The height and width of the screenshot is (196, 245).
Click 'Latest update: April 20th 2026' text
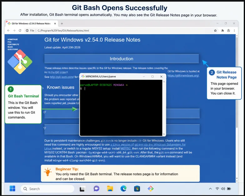click(62, 48)
